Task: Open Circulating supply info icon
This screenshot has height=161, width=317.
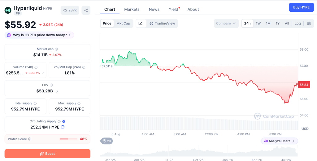Action: [x=59, y=121]
